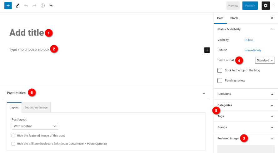The image size is (278, 153).
Task: Expand the Tags panel
Action: click(246, 116)
